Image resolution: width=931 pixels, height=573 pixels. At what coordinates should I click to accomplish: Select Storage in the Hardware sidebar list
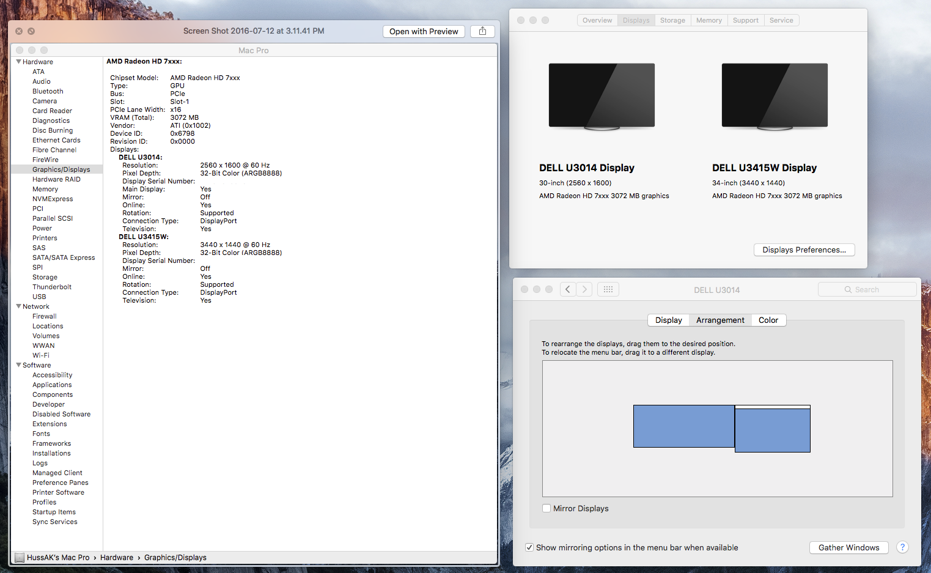coord(45,277)
